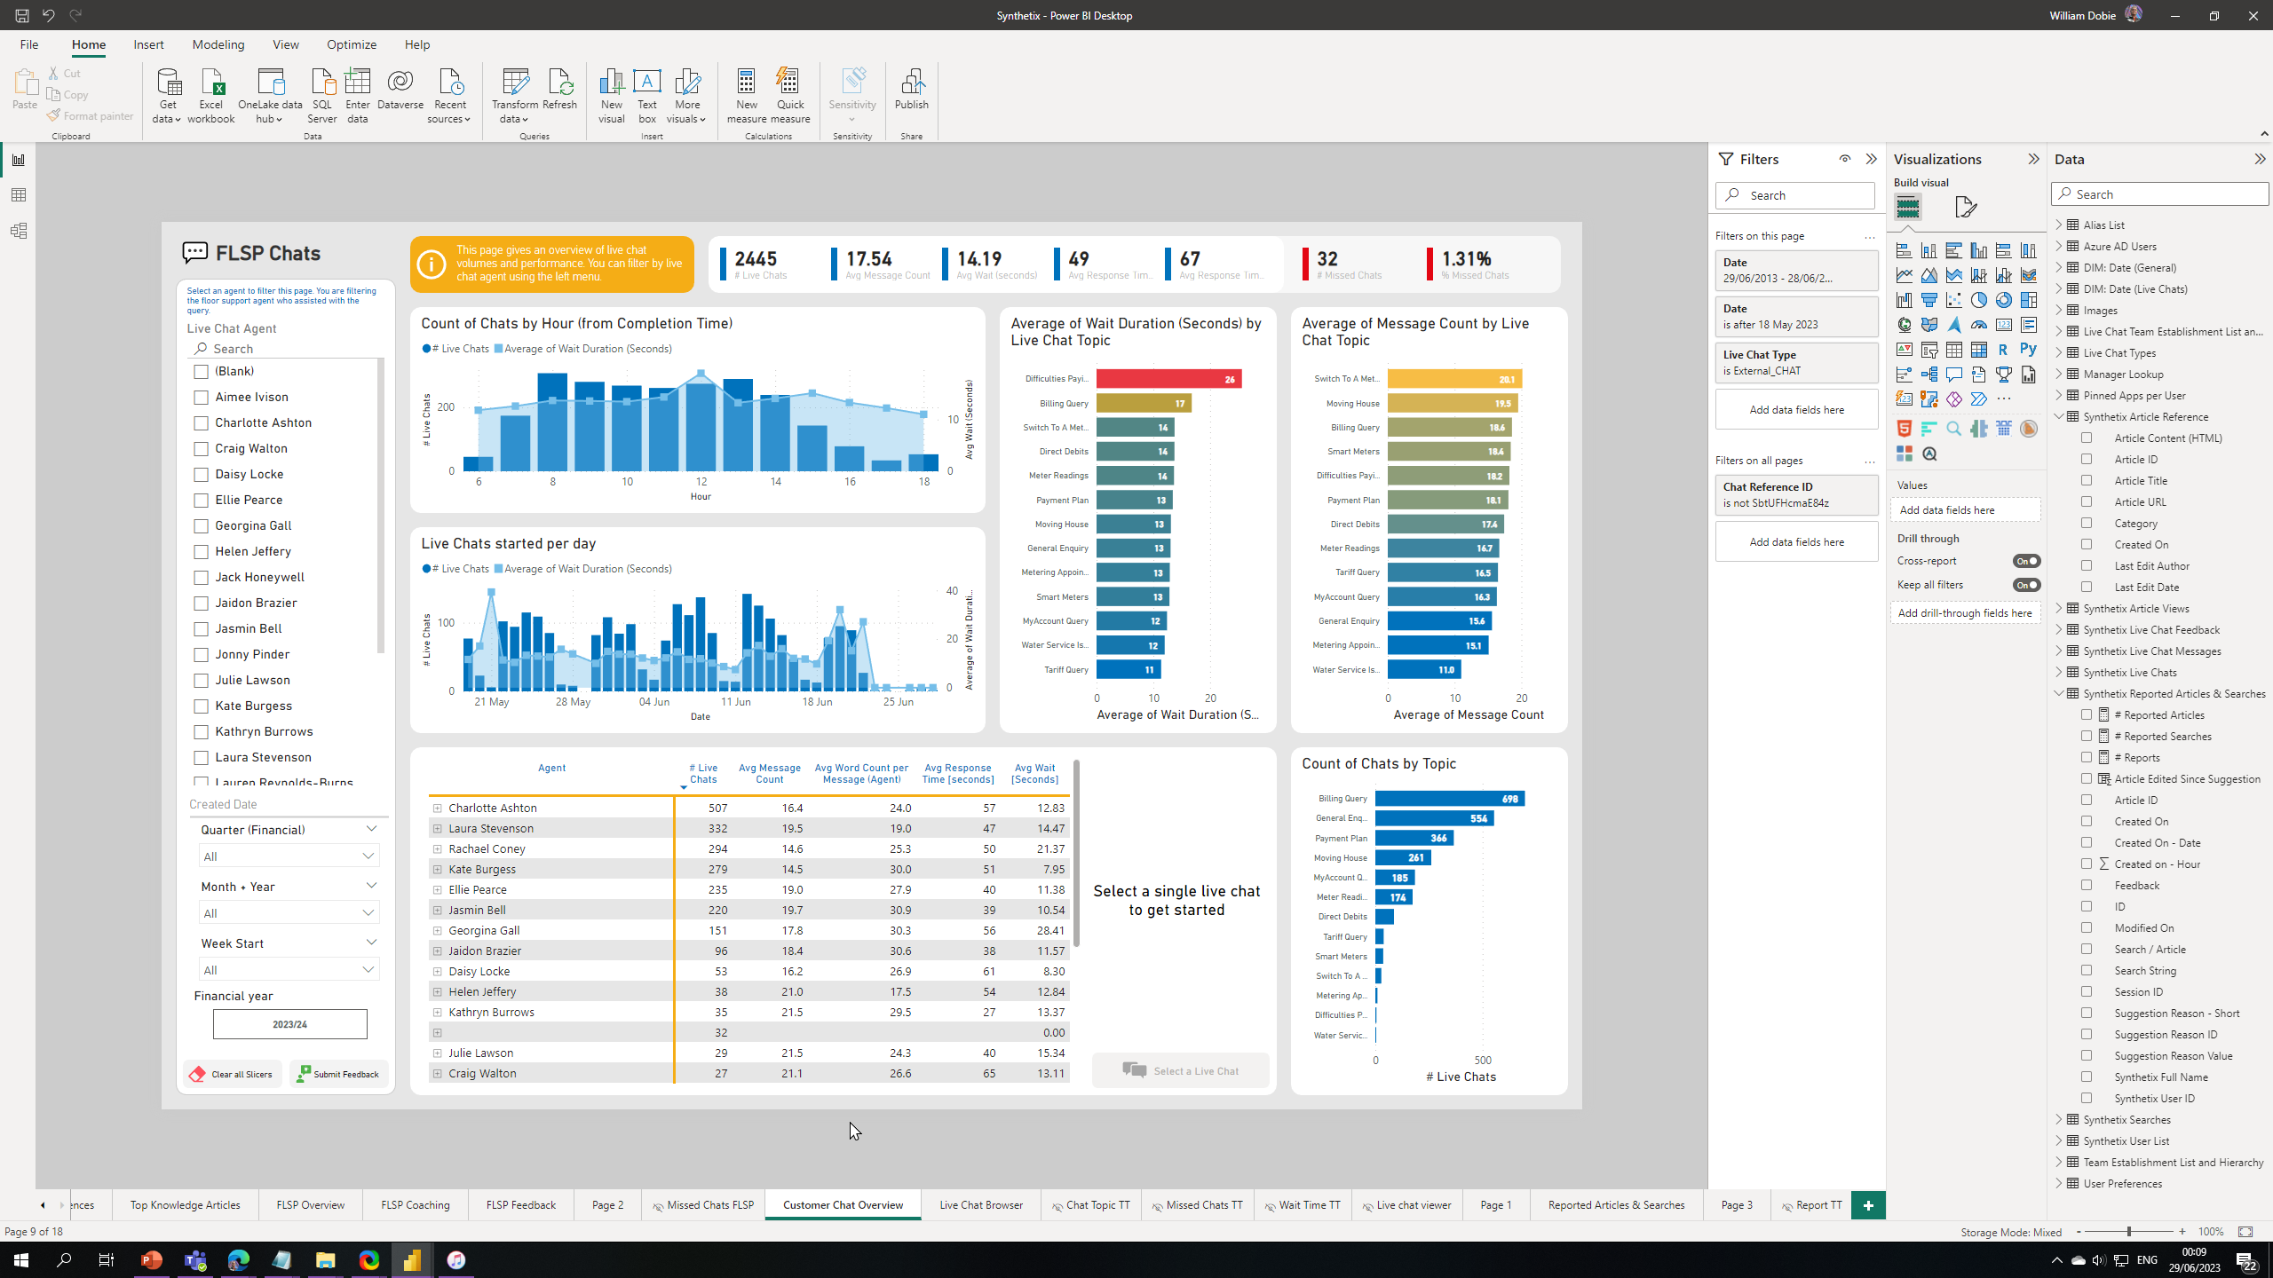Open the Format visual pane icon
Screen dimensions: 2273x1278
pyautogui.click(x=1966, y=207)
